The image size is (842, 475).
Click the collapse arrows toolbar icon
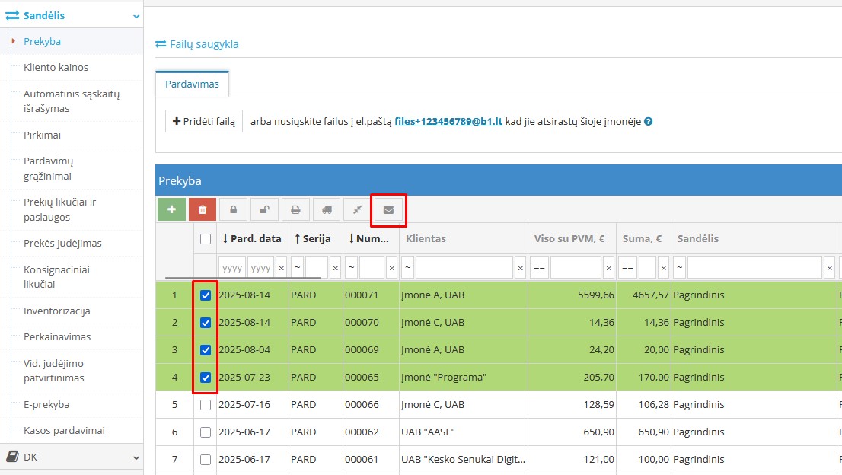(357, 209)
